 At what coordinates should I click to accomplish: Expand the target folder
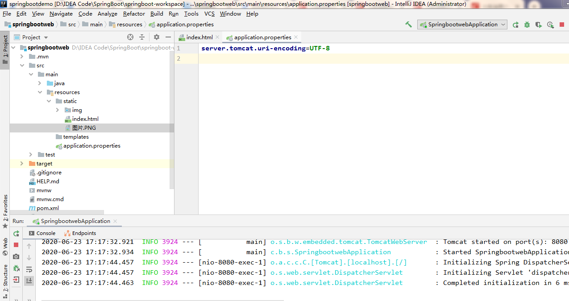(x=22, y=164)
